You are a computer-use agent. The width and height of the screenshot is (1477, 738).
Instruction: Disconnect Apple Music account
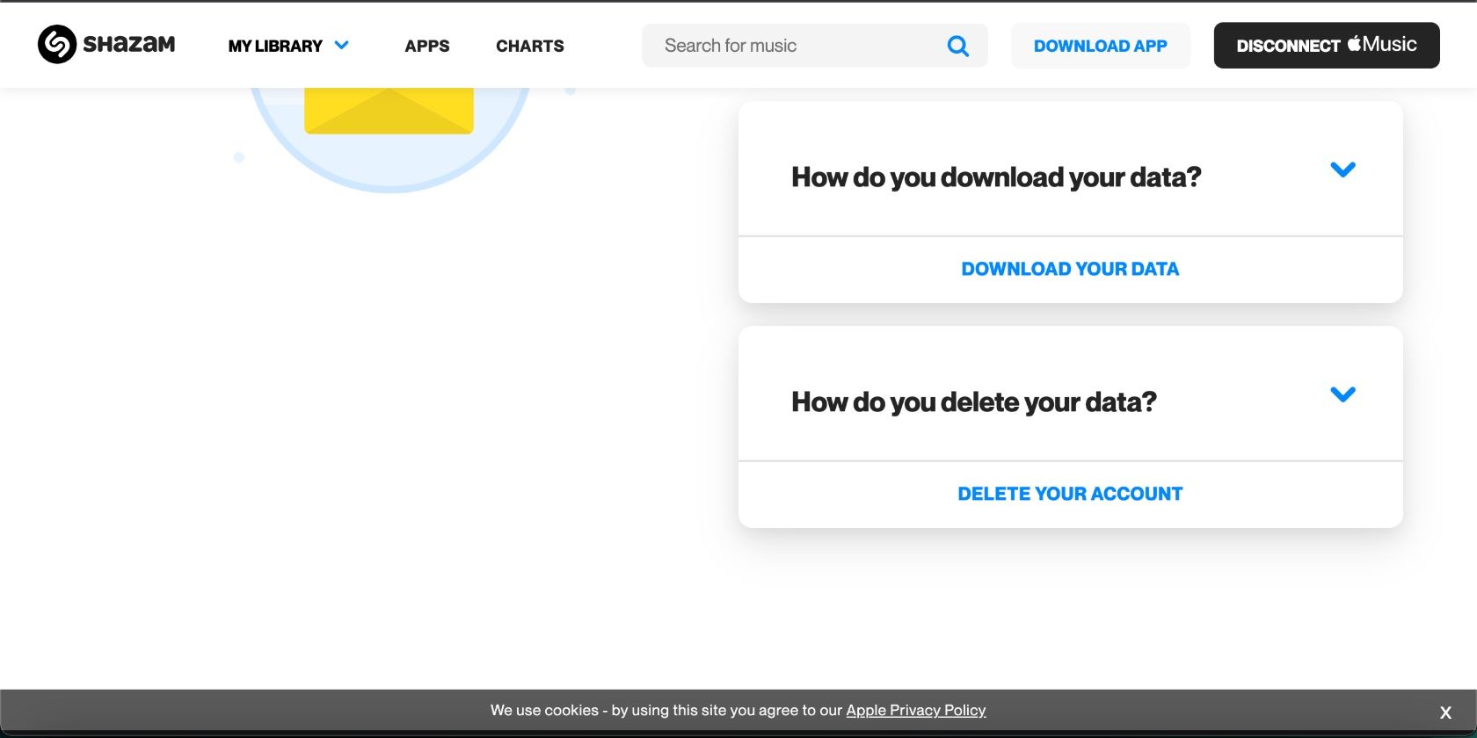tap(1327, 46)
